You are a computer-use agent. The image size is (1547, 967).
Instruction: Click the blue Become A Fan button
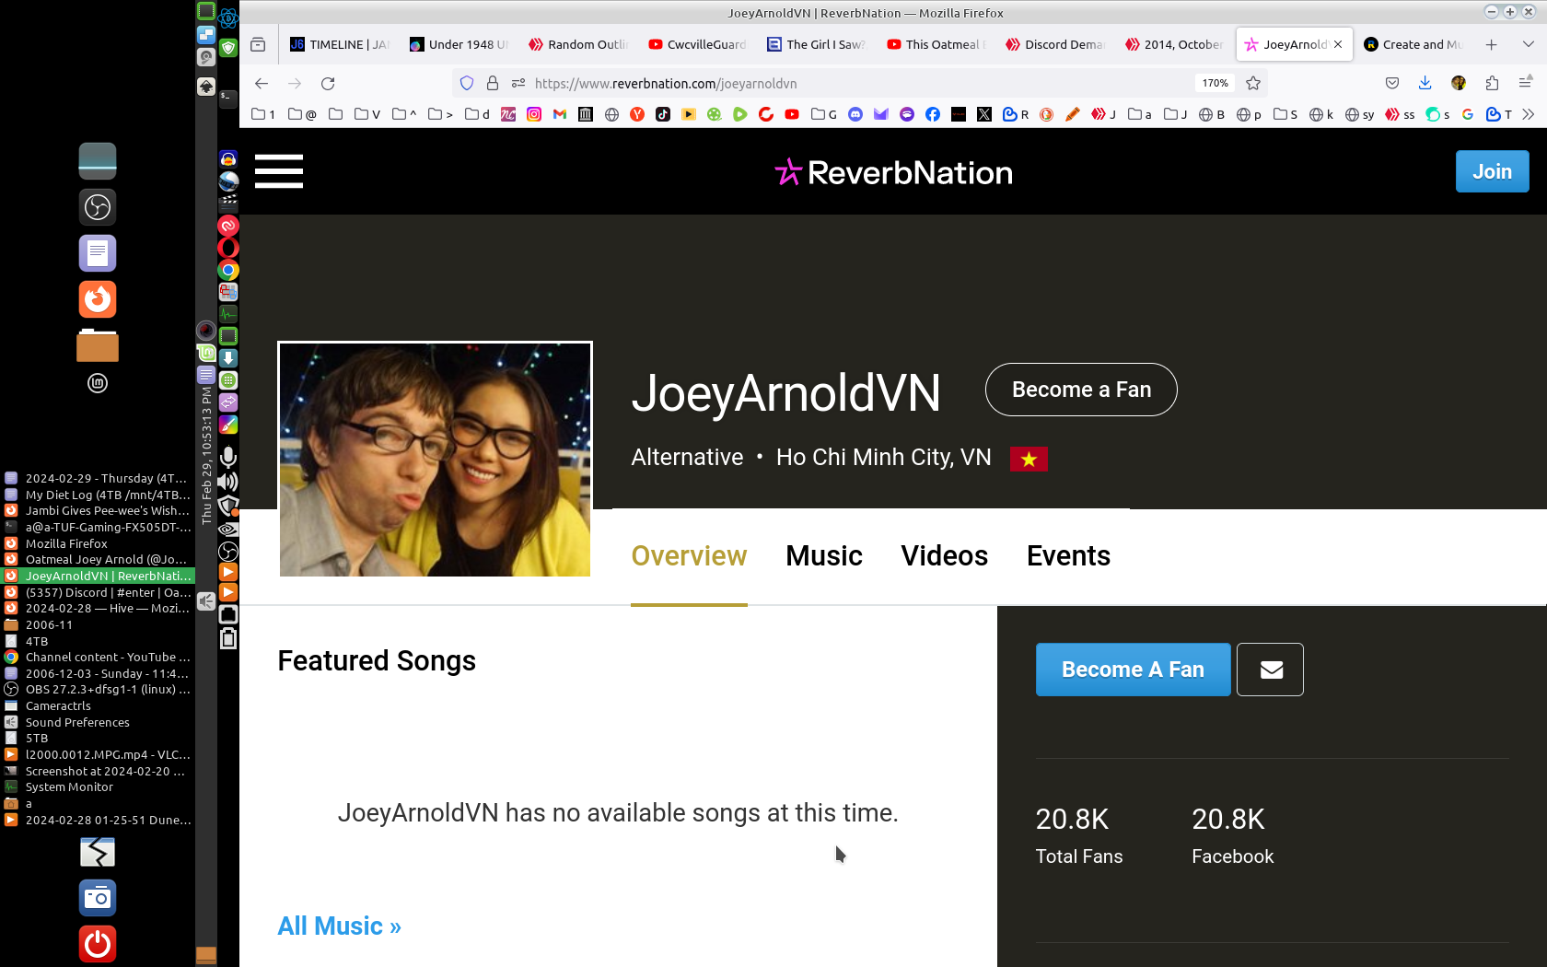(x=1133, y=670)
